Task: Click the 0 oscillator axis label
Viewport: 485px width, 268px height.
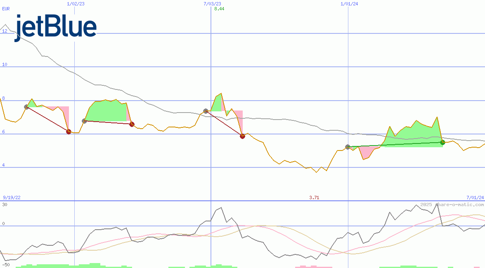Action: pos(3,223)
